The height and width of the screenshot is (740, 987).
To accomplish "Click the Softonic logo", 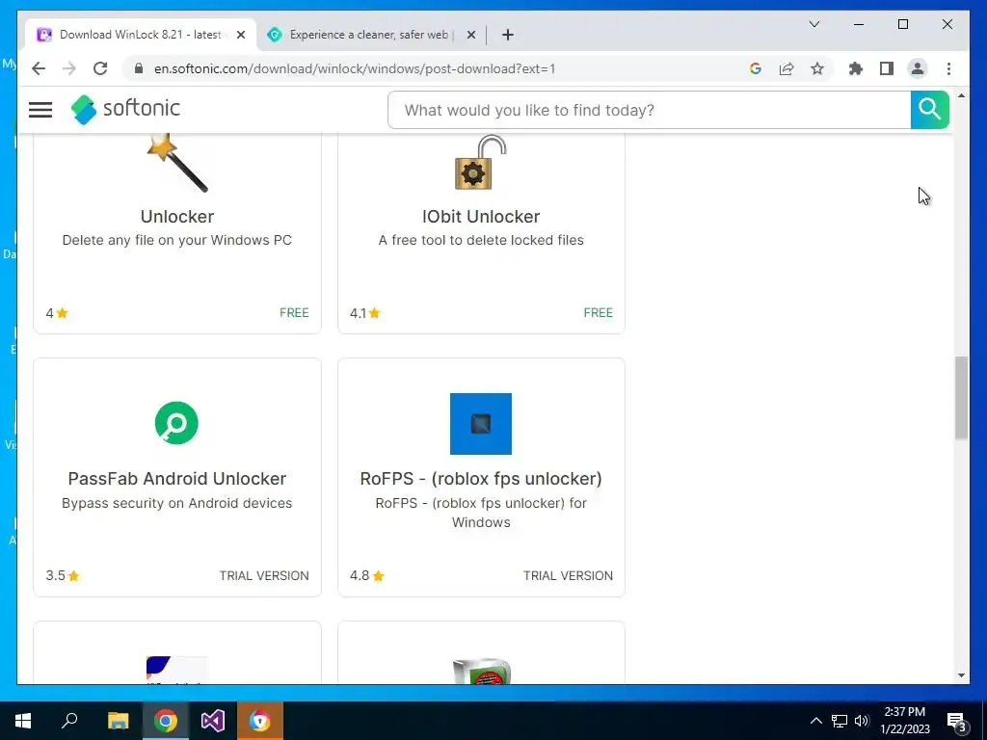I will (x=125, y=110).
